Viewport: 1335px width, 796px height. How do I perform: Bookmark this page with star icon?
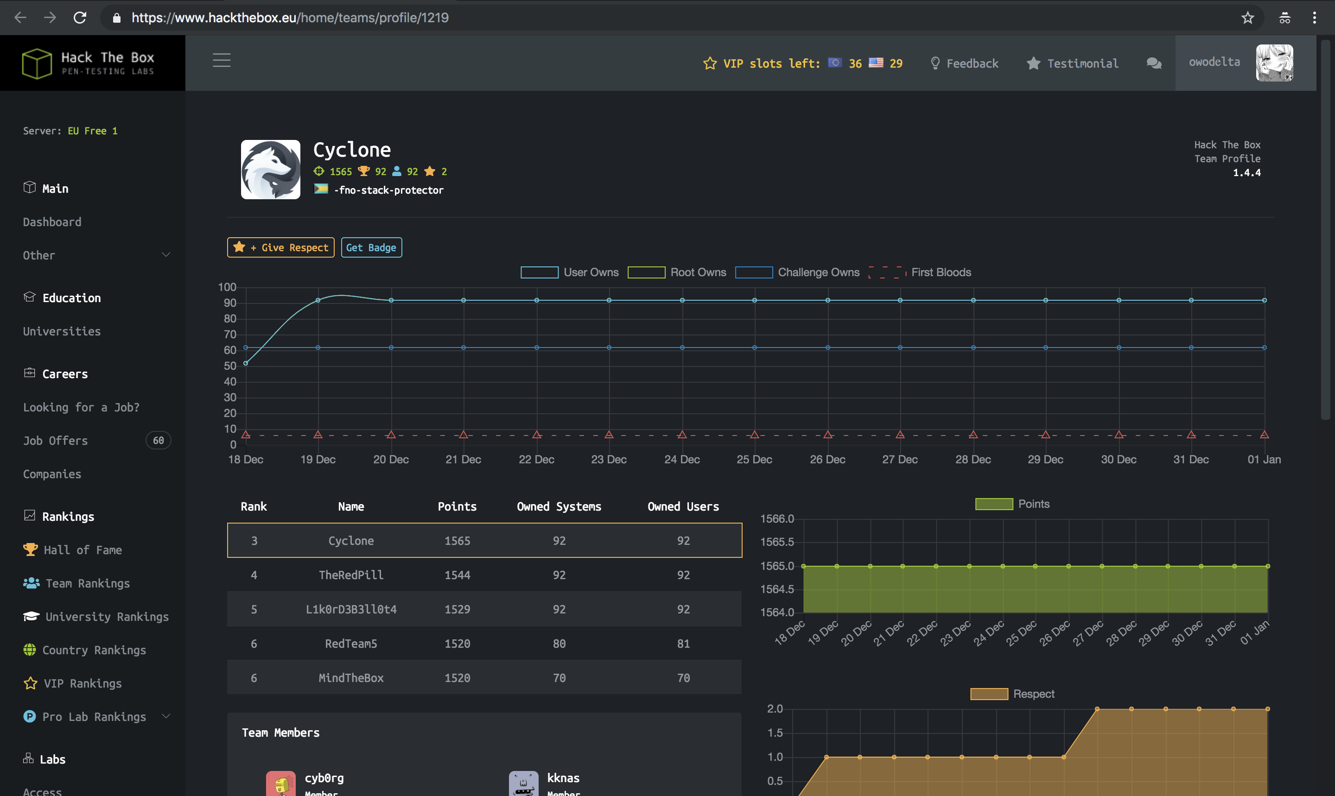click(x=1247, y=18)
